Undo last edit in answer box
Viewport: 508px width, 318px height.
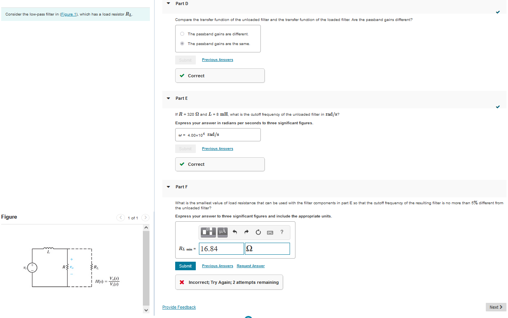[x=234, y=232]
